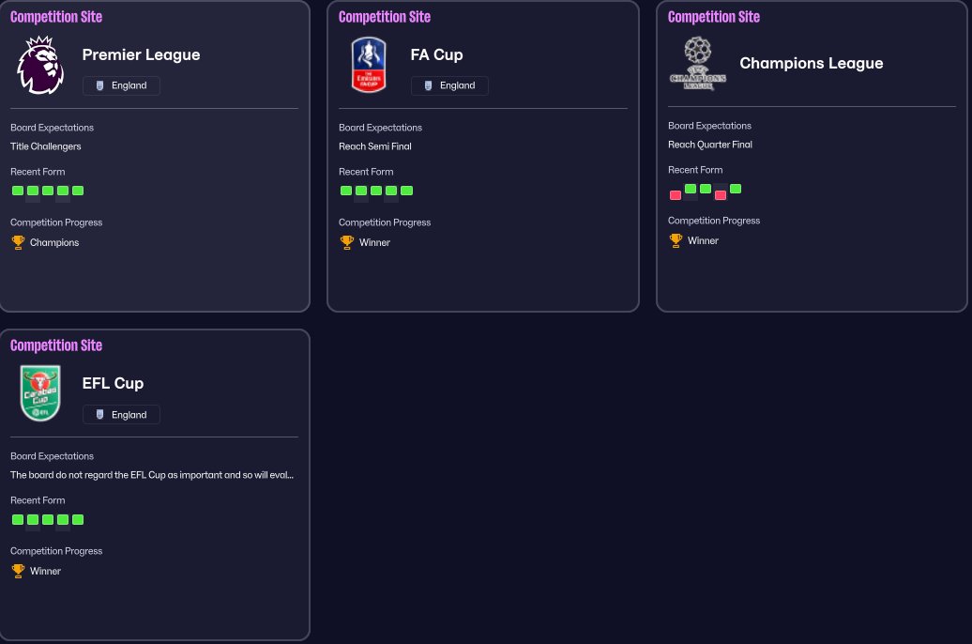Click 'Winner' progress text in Champions League
This screenshot has width=972, height=644.
point(703,240)
